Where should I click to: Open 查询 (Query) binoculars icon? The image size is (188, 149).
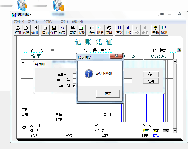click(x=73, y=30)
